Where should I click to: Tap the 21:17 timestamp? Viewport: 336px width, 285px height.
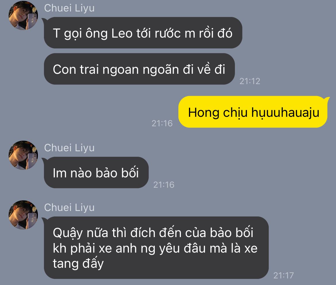[x=283, y=275]
